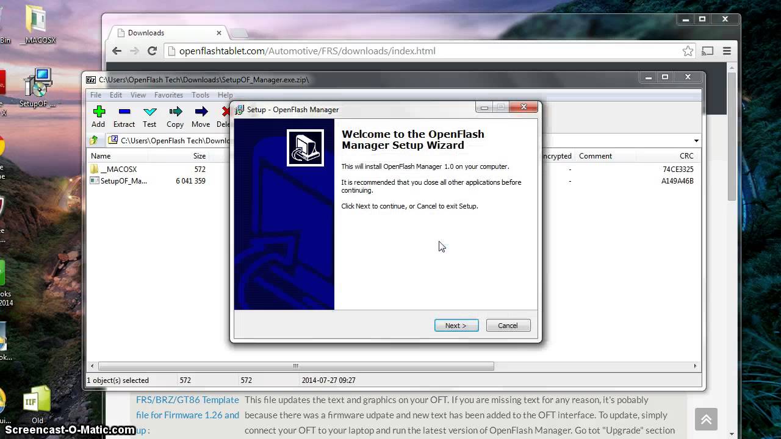781x439 pixels.
Task: Expand the 7-Zip address path dropdown
Action: [696, 141]
